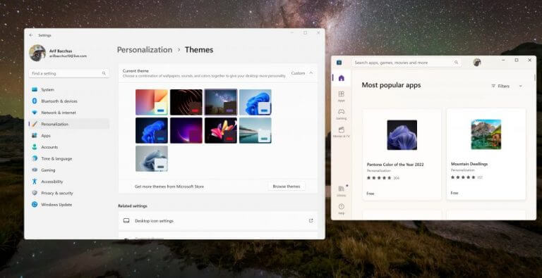Click Get more themes from Microsoft Store text
This screenshot has width=542, height=278.
click(169, 187)
